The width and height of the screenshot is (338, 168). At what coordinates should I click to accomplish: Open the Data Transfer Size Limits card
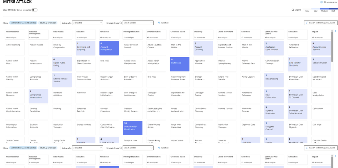(x=297, y=64)
